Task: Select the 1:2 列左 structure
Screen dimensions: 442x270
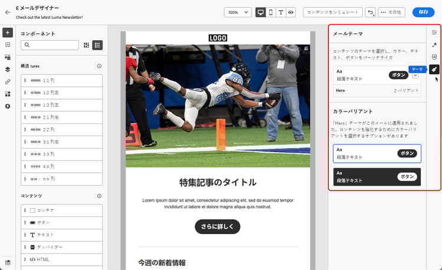Action: (62, 93)
